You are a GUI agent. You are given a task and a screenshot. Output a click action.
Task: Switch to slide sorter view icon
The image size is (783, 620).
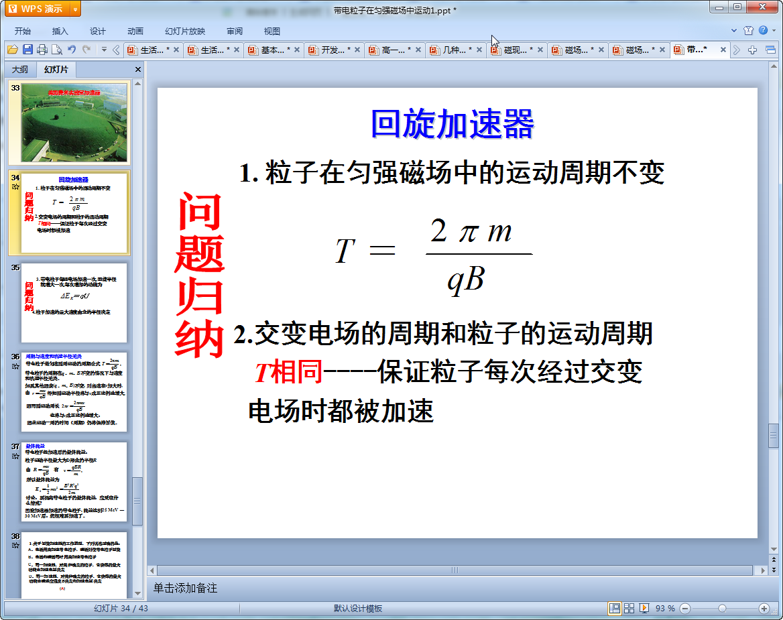[x=629, y=608]
